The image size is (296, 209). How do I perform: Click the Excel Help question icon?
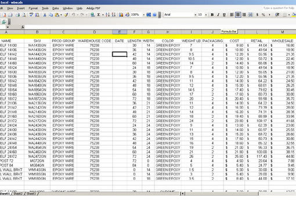[x=154, y=15]
